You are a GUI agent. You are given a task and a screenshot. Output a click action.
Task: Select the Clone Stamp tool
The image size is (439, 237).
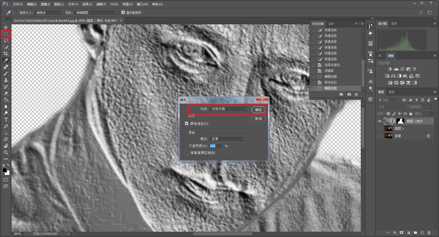tap(6, 80)
